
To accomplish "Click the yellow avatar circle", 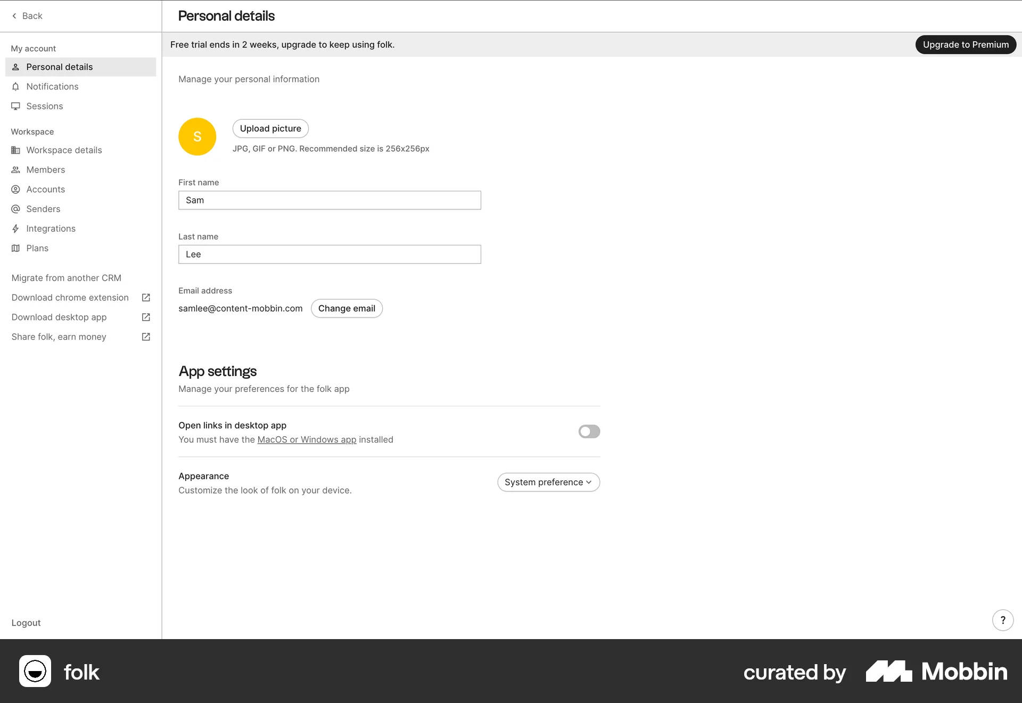I will [197, 136].
